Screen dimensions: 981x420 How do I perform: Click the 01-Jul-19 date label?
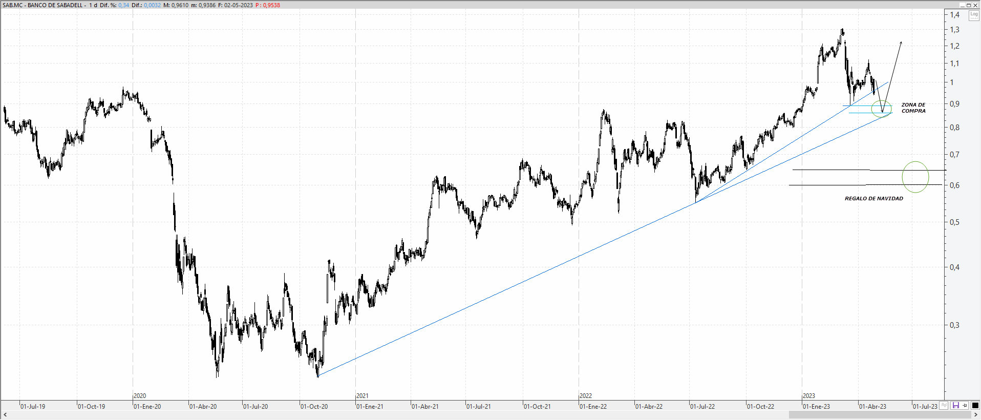[33, 407]
